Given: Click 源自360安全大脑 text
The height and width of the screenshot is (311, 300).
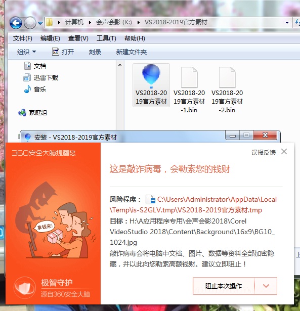Looking at the screenshot, I should [x=65, y=294].
